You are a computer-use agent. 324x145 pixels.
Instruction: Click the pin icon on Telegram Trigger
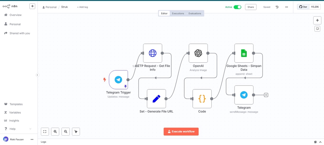pos(126,86)
